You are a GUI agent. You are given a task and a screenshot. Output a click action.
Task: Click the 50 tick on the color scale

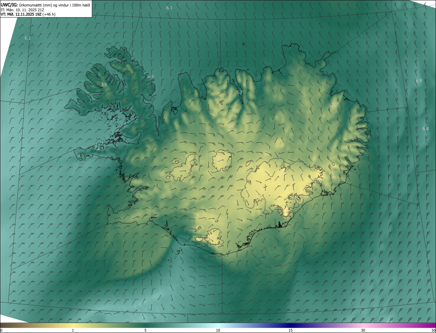coord(433,330)
